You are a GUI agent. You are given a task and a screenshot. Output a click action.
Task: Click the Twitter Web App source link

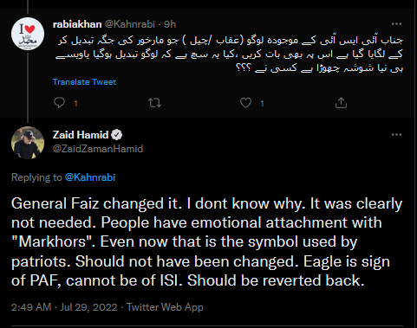coord(165,307)
